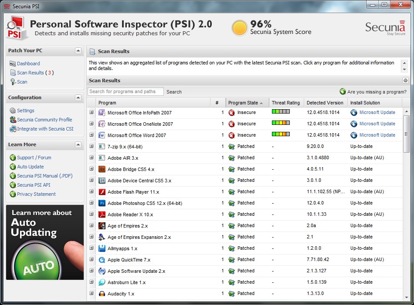Click the Apple QuickTime 7.x icon

click(x=102, y=260)
